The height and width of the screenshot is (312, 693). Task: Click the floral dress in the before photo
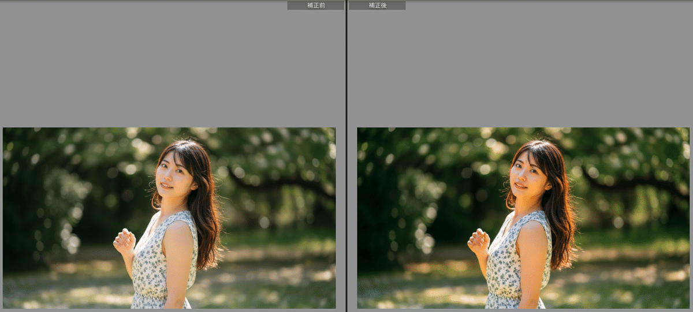pyautogui.click(x=151, y=265)
